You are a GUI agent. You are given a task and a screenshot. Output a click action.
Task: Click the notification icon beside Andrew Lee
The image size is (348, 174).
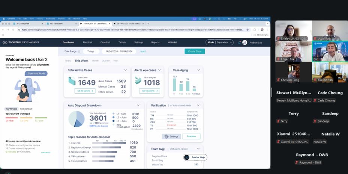[x=239, y=42]
